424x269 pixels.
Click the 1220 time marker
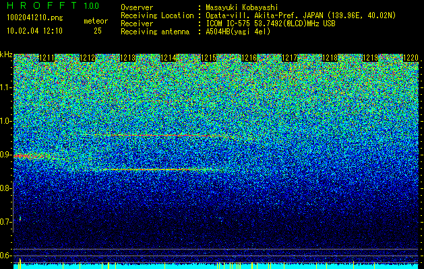[411, 58]
